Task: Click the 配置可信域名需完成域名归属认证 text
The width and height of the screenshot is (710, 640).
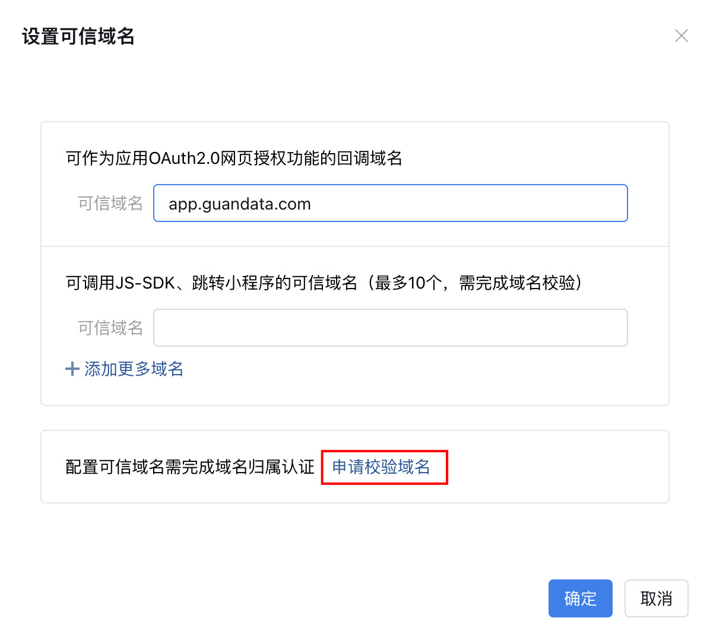Action: [190, 467]
